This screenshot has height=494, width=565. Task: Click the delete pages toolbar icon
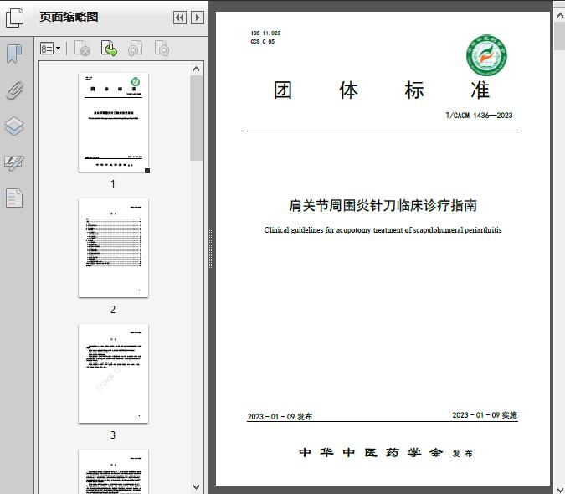tap(83, 49)
